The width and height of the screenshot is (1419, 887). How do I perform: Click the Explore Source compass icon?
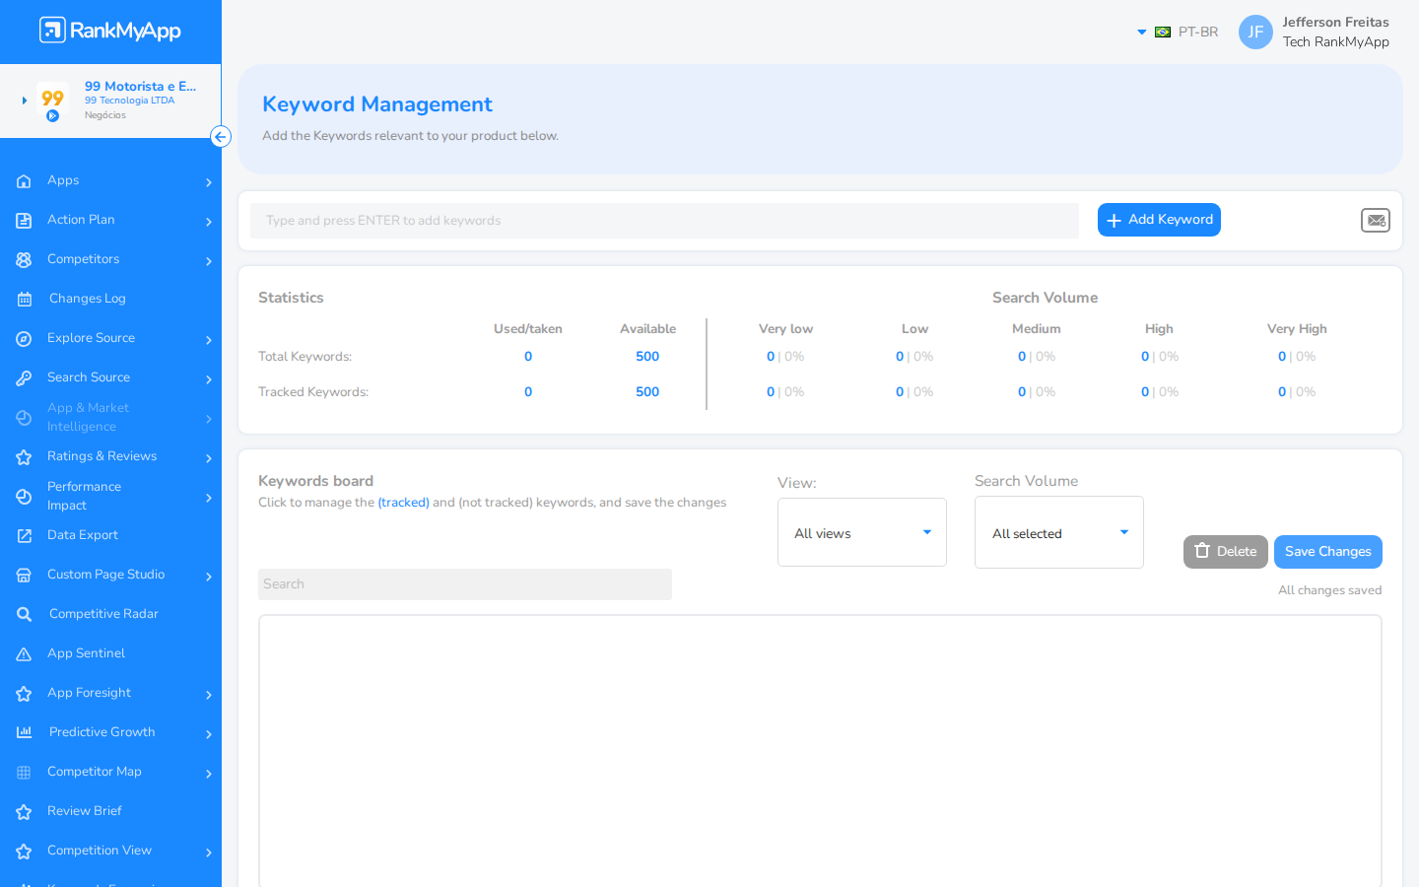point(24,339)
